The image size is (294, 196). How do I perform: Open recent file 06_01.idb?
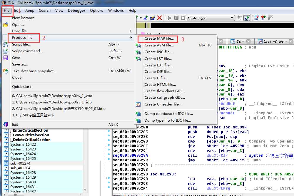pyautogui.click(x=68, y=109)
